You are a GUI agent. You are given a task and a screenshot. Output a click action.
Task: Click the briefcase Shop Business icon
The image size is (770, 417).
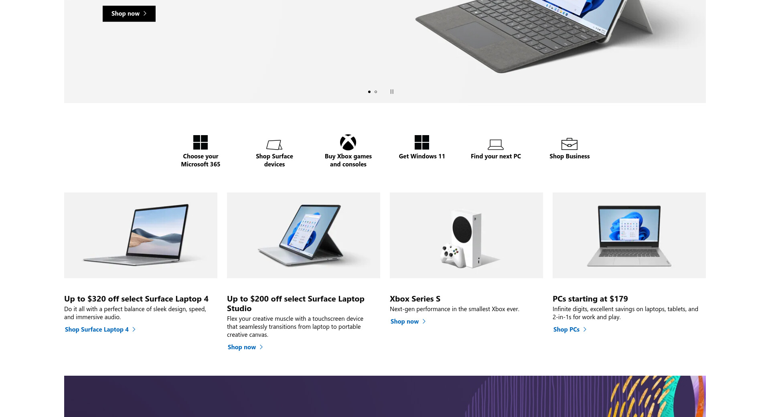click(569, 144)
